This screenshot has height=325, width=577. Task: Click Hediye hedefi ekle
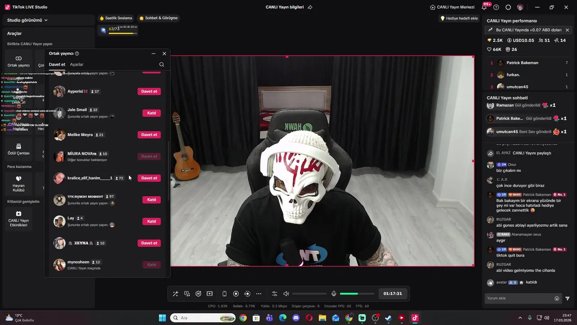pyautogui.click(x=459, y=19)
